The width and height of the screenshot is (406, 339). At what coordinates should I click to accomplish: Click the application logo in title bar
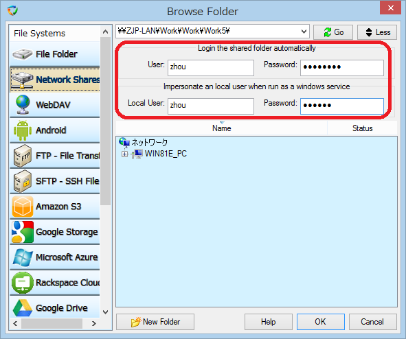click(12, 11)
